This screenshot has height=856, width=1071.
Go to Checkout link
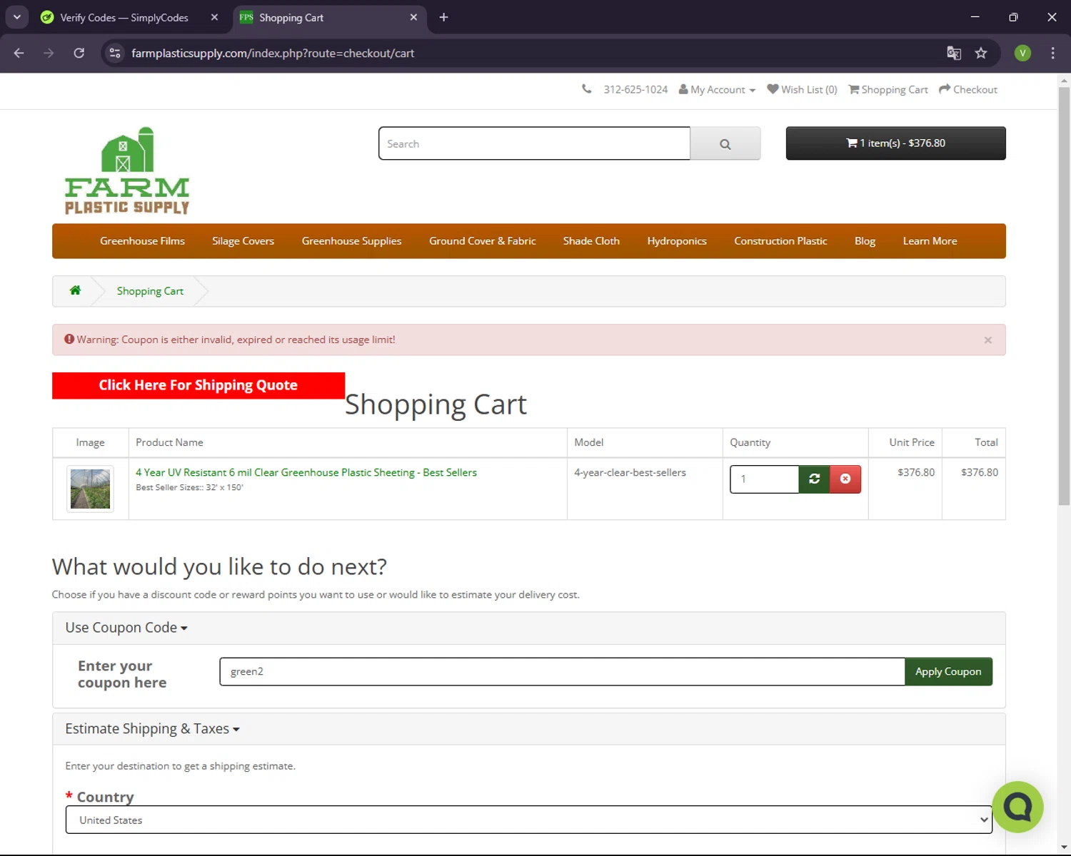pos(968,90)
